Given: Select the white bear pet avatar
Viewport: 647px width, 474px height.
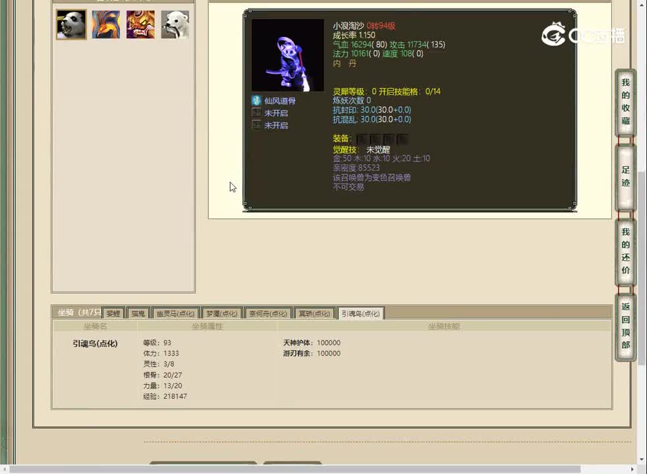Looking at the screenshot, I should click(175, 25).
